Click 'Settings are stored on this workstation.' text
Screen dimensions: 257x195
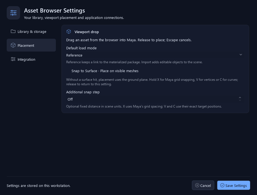click(39, 186)
